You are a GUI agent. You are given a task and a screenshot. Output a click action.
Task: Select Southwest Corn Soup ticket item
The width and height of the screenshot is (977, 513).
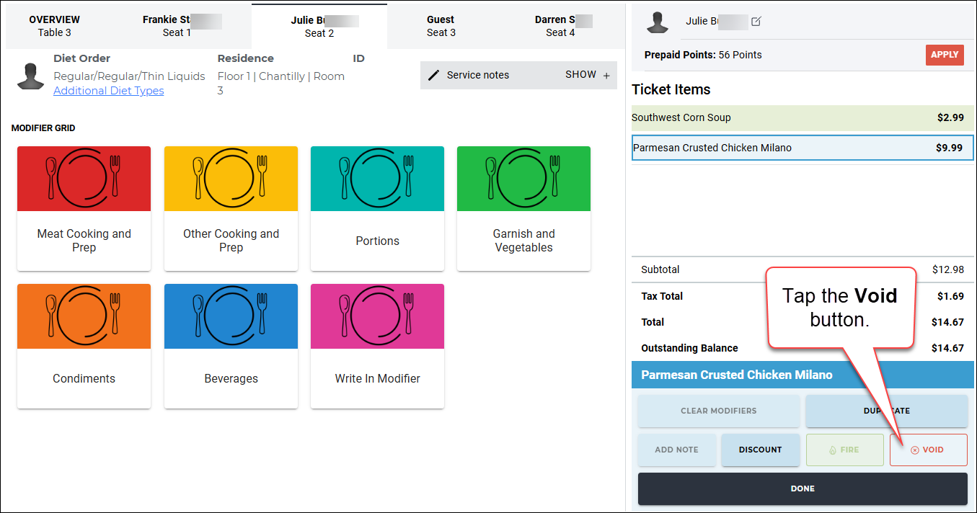(x=803, y=118)
